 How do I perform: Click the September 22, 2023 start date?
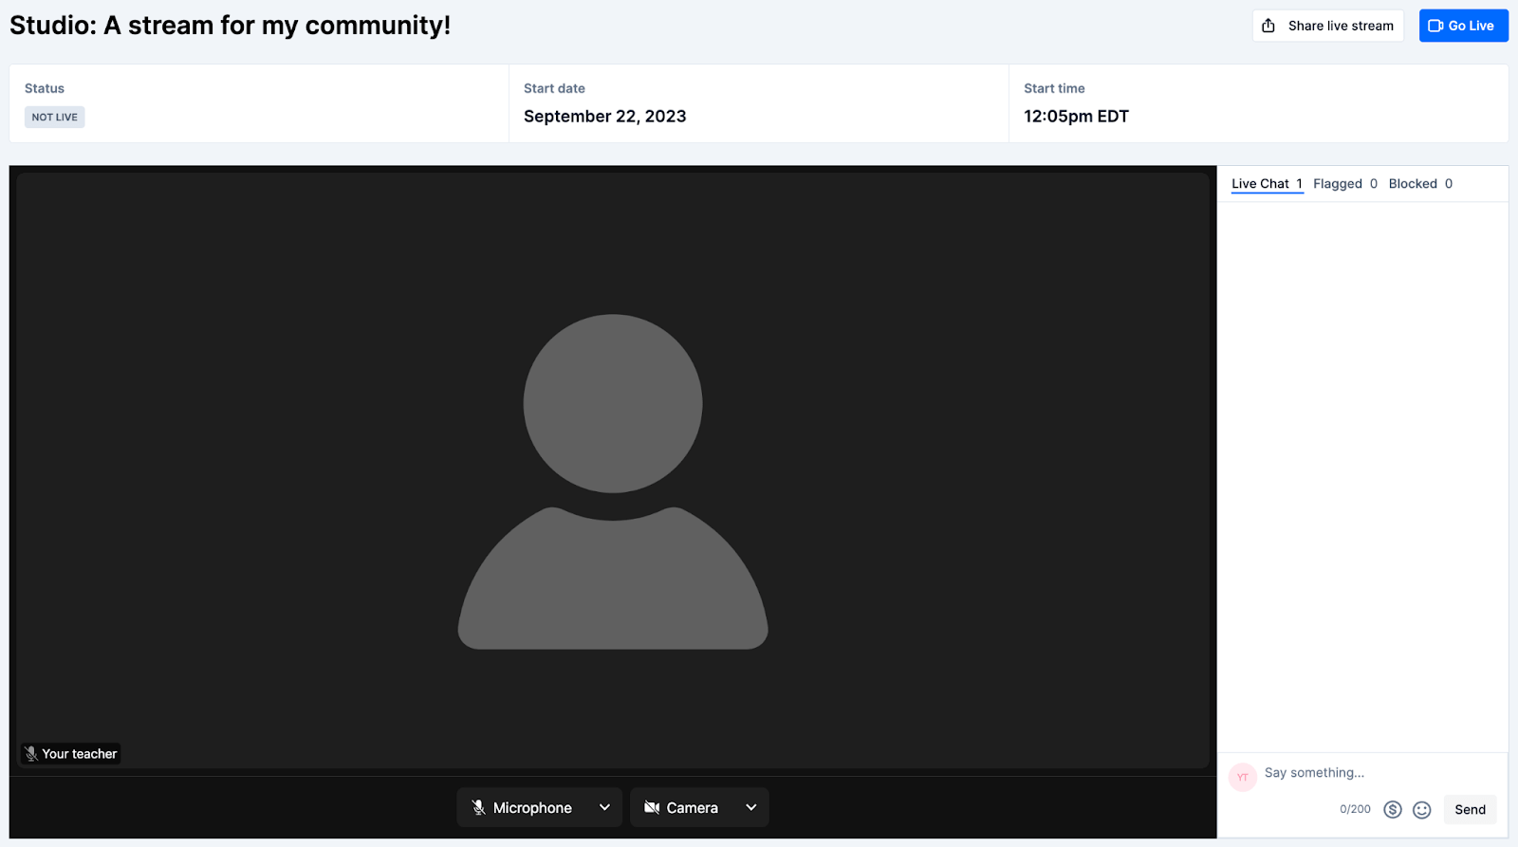pyautogui.click(x=604, y=117)
